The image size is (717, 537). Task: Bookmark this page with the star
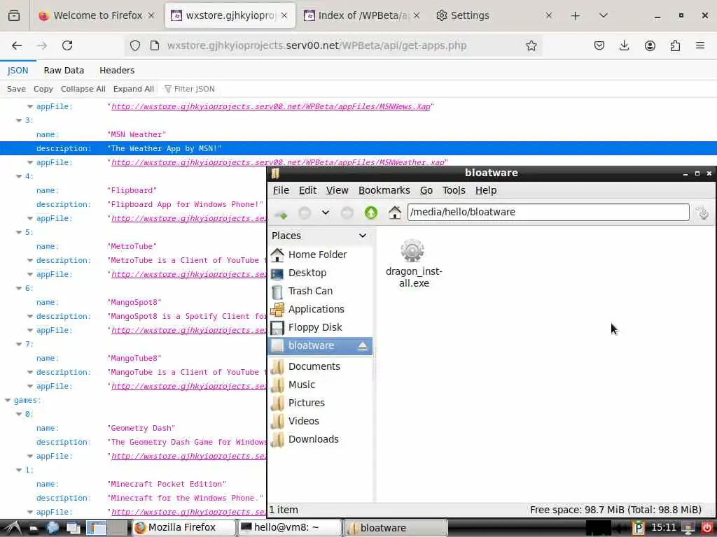point(531,45)
